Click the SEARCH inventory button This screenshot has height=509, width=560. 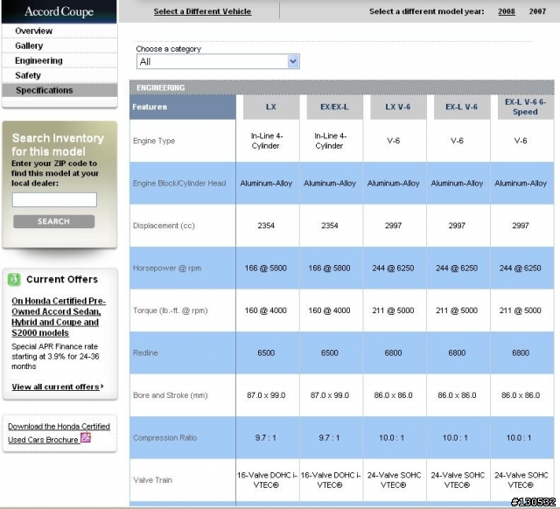pyautogui.click(x=54, y=221)
